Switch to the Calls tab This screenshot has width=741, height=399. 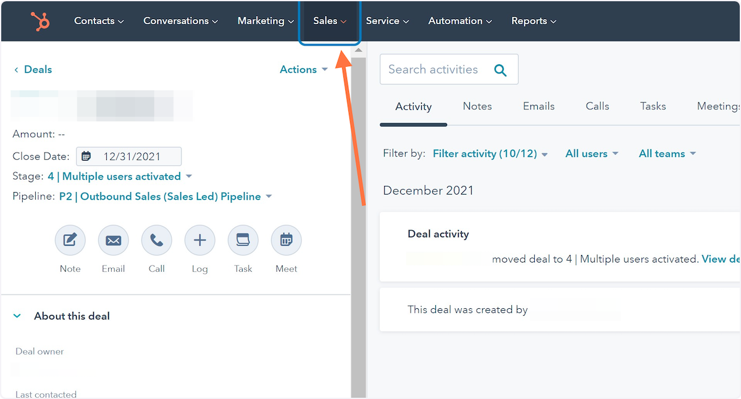click(597, 106)
